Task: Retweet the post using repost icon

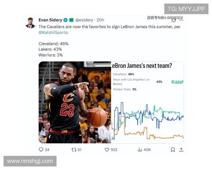Action: pyautogui.click(x=74, y=150)
